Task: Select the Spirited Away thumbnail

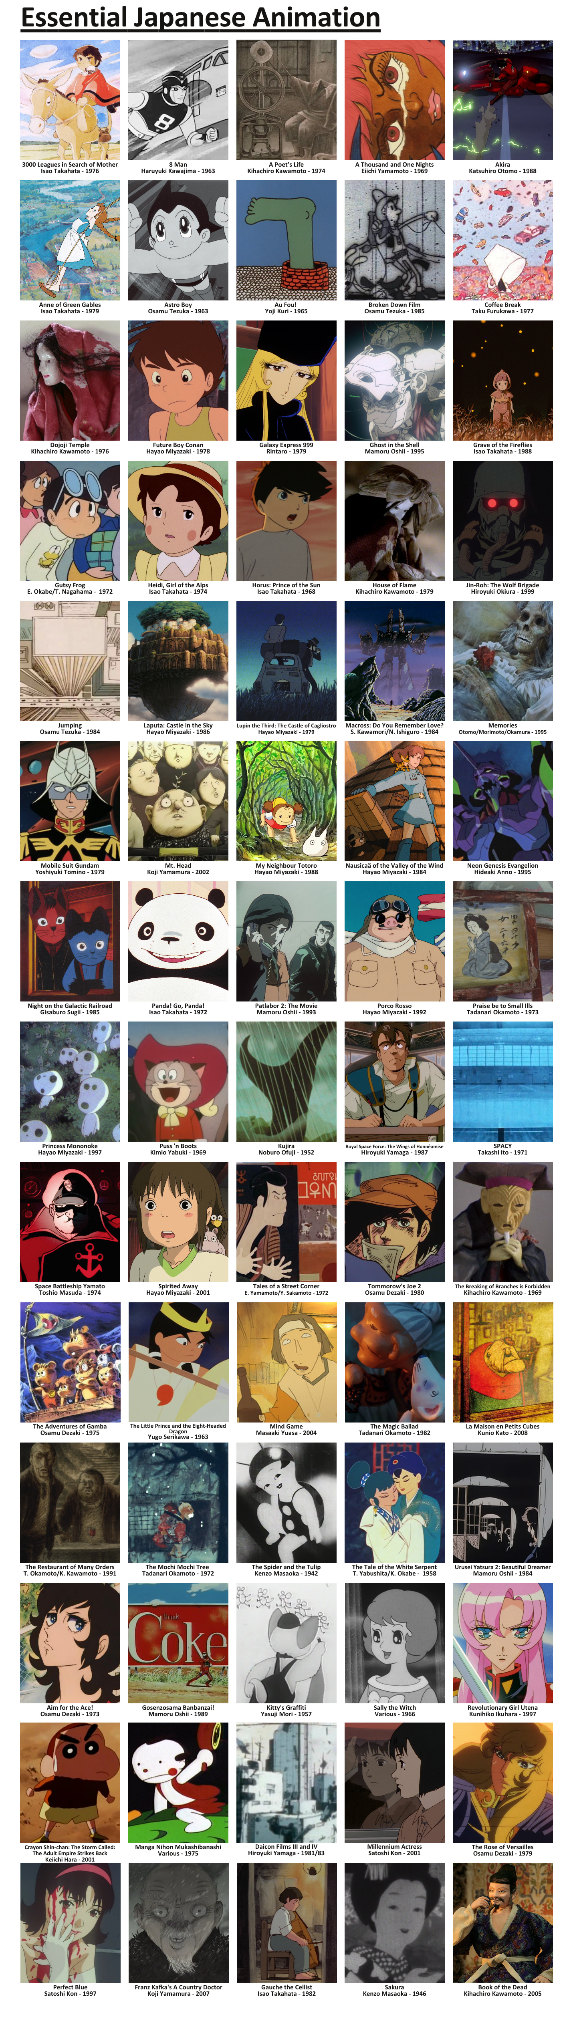Action: (x=178, y=1222)
